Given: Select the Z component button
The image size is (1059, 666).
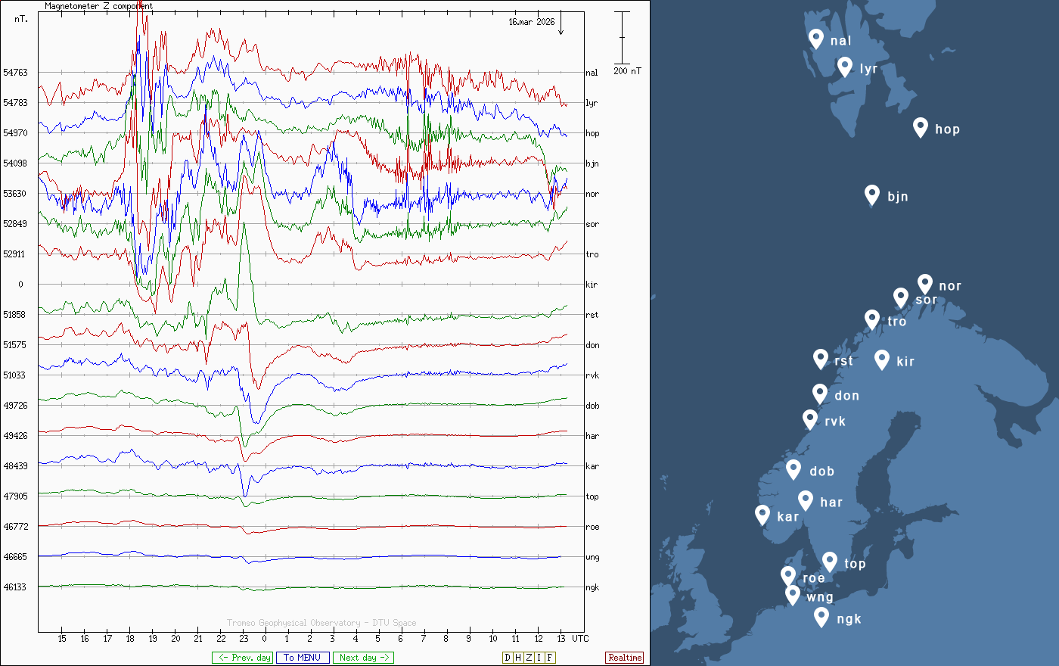Looking at the screenshot, I should [529, 658].
